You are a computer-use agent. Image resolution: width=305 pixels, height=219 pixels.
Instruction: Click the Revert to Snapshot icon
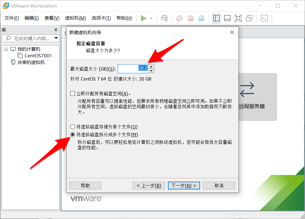(x=190, y=18)
